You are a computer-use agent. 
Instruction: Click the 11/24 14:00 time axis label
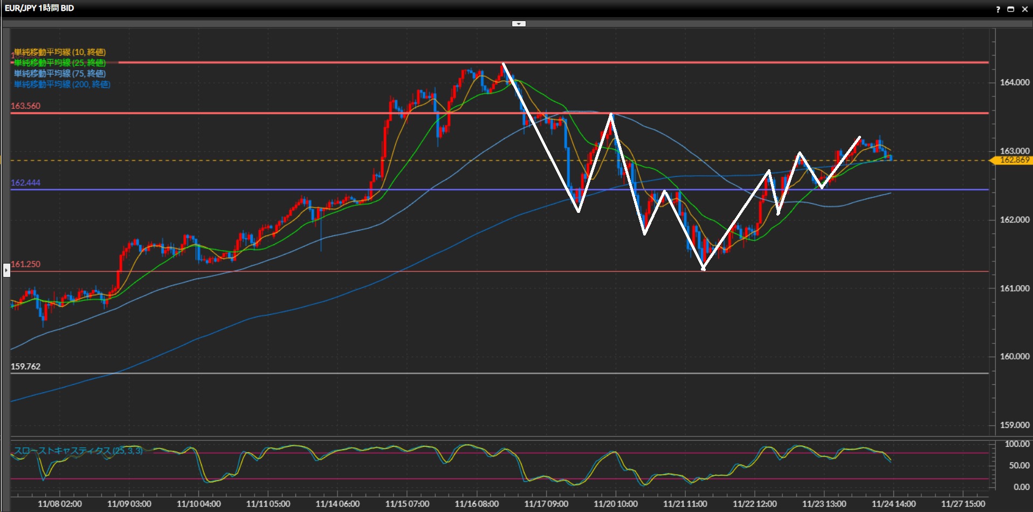(893, 504)
